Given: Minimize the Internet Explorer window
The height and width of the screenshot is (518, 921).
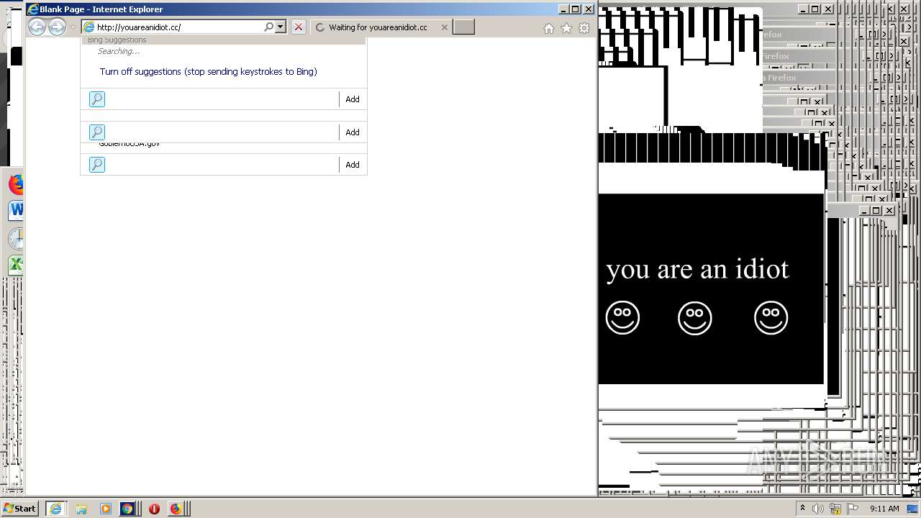Looking at the screenshot, I should tap(563, 9).
